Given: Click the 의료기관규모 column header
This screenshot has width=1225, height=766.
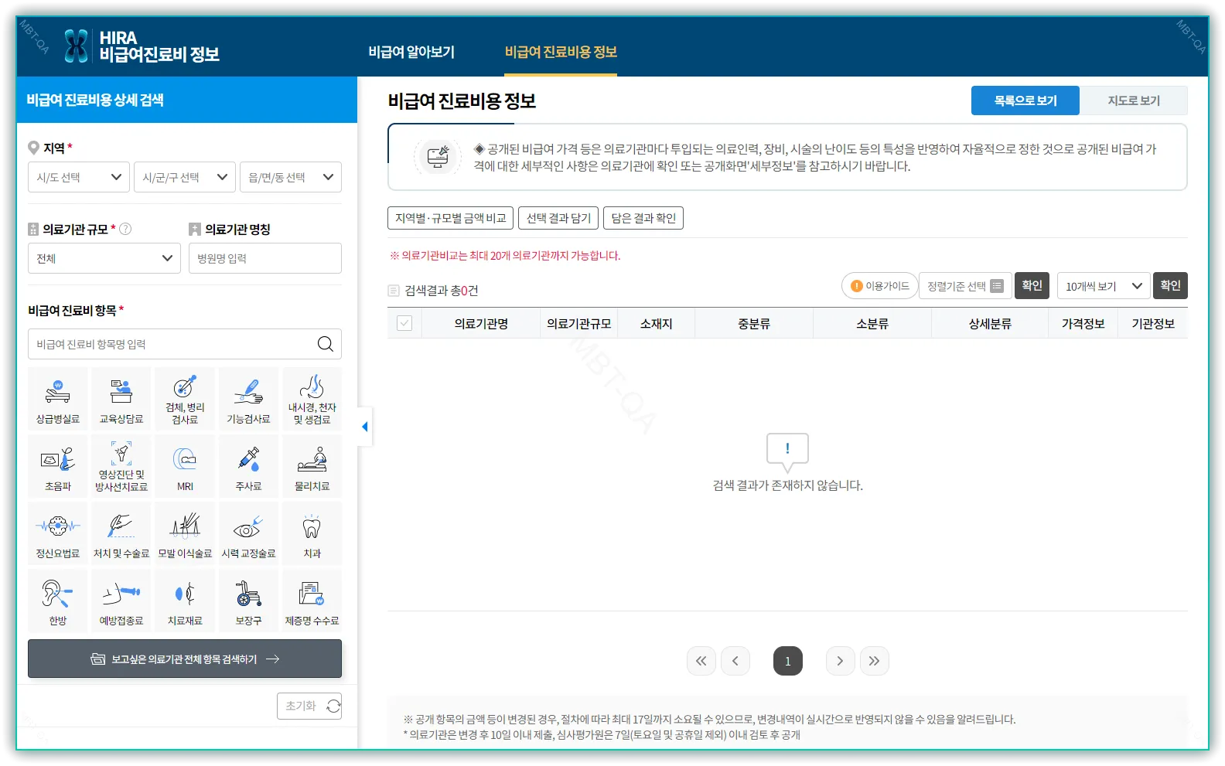Looking at the screenshot, I should click(579, 324).
